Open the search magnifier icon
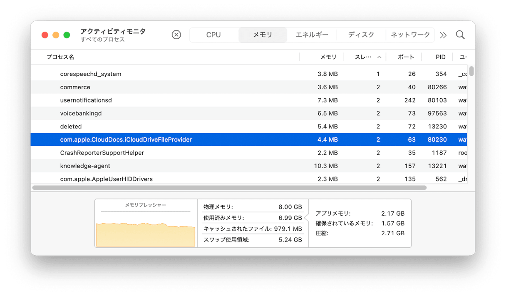 [x=460, y=35]
